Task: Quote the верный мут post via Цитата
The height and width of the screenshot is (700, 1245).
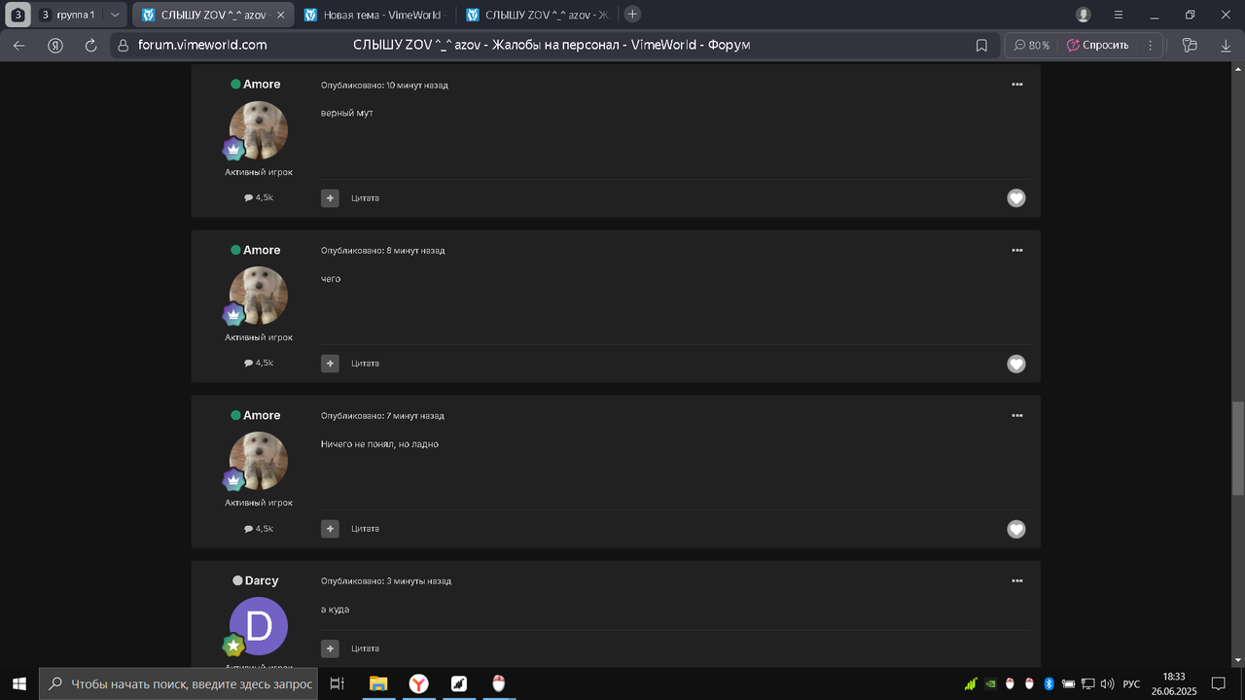Action: pos(365,198)
